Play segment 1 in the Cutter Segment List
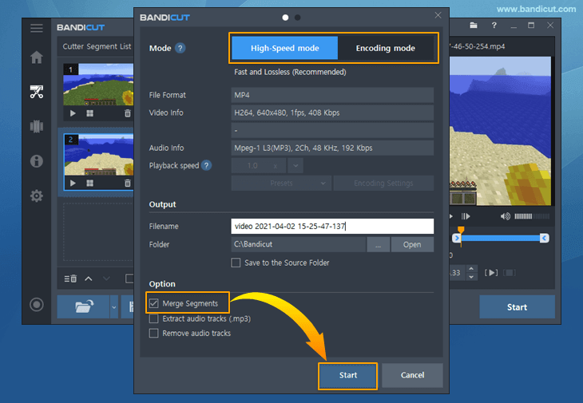583x403 pixels. (73, 113)
